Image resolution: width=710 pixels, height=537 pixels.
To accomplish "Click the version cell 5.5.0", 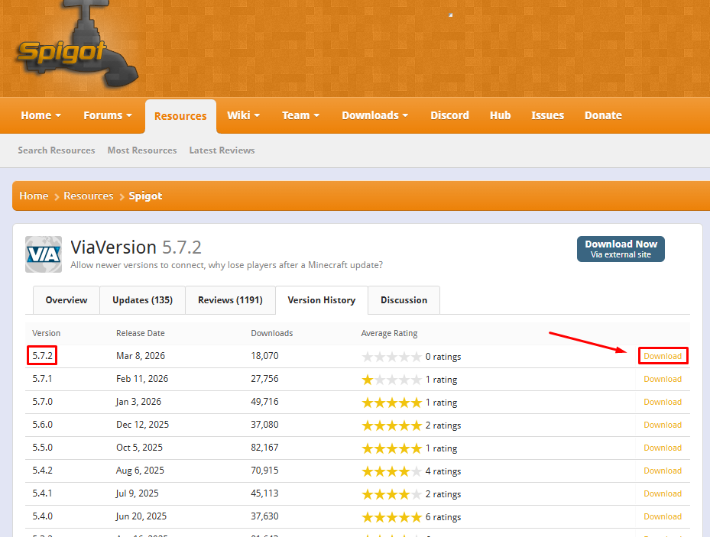I will click(x=43, y=448).
